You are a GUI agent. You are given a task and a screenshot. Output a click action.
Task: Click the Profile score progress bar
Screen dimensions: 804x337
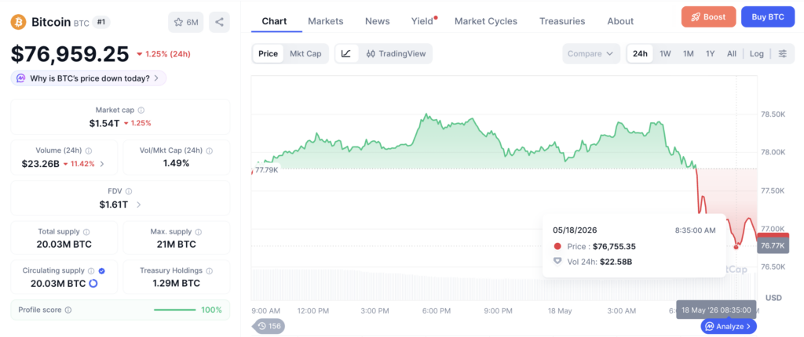click(x=174, y=310)
